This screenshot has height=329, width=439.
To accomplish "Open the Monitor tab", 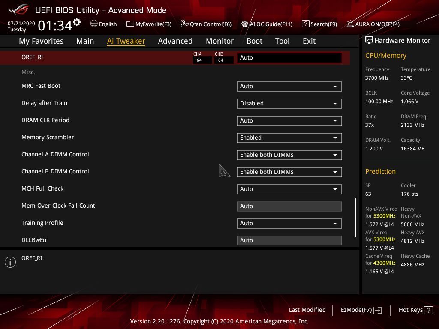I will click(x=219, y=41).
